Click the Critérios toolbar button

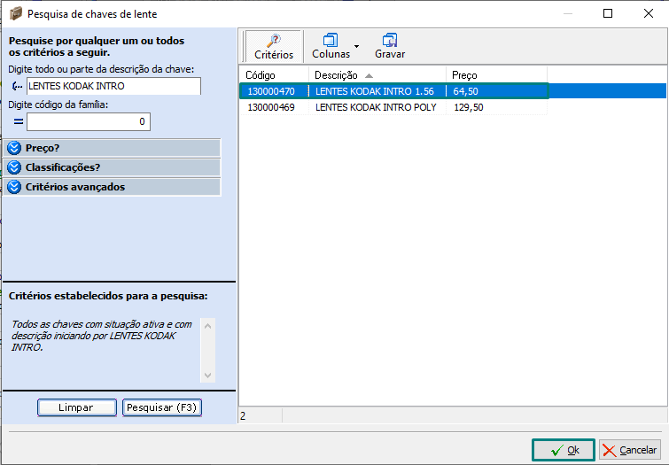pyautogui.click(x=274, y=46)
